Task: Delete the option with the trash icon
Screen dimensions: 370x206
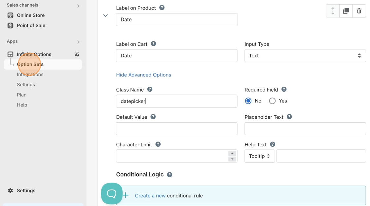Action: [x=359, y=11]
